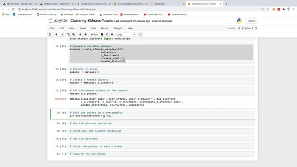Reload the page in the browser
The image size is (297, 167).
13,9
